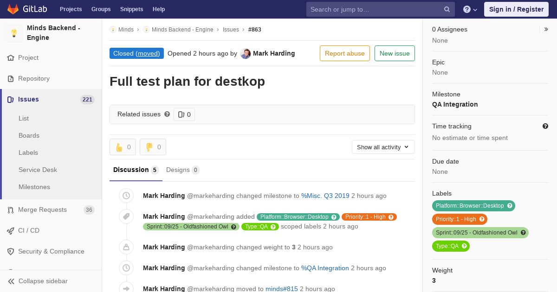Click the thumbs up reaction button
The height and width of the screenshot is (292, 557).
point(123,147)
